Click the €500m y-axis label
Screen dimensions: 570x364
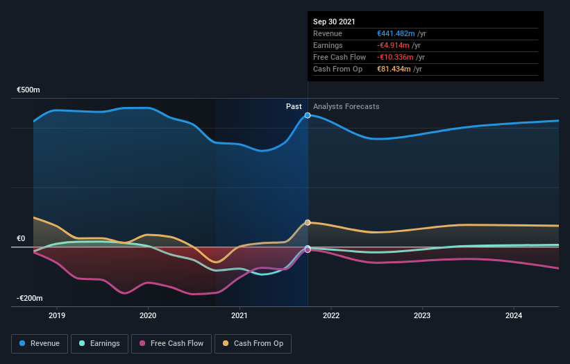28,90
